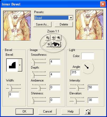Click the Intensity slider handle
The width and height of the screenshot is (107, 117).
77,88
